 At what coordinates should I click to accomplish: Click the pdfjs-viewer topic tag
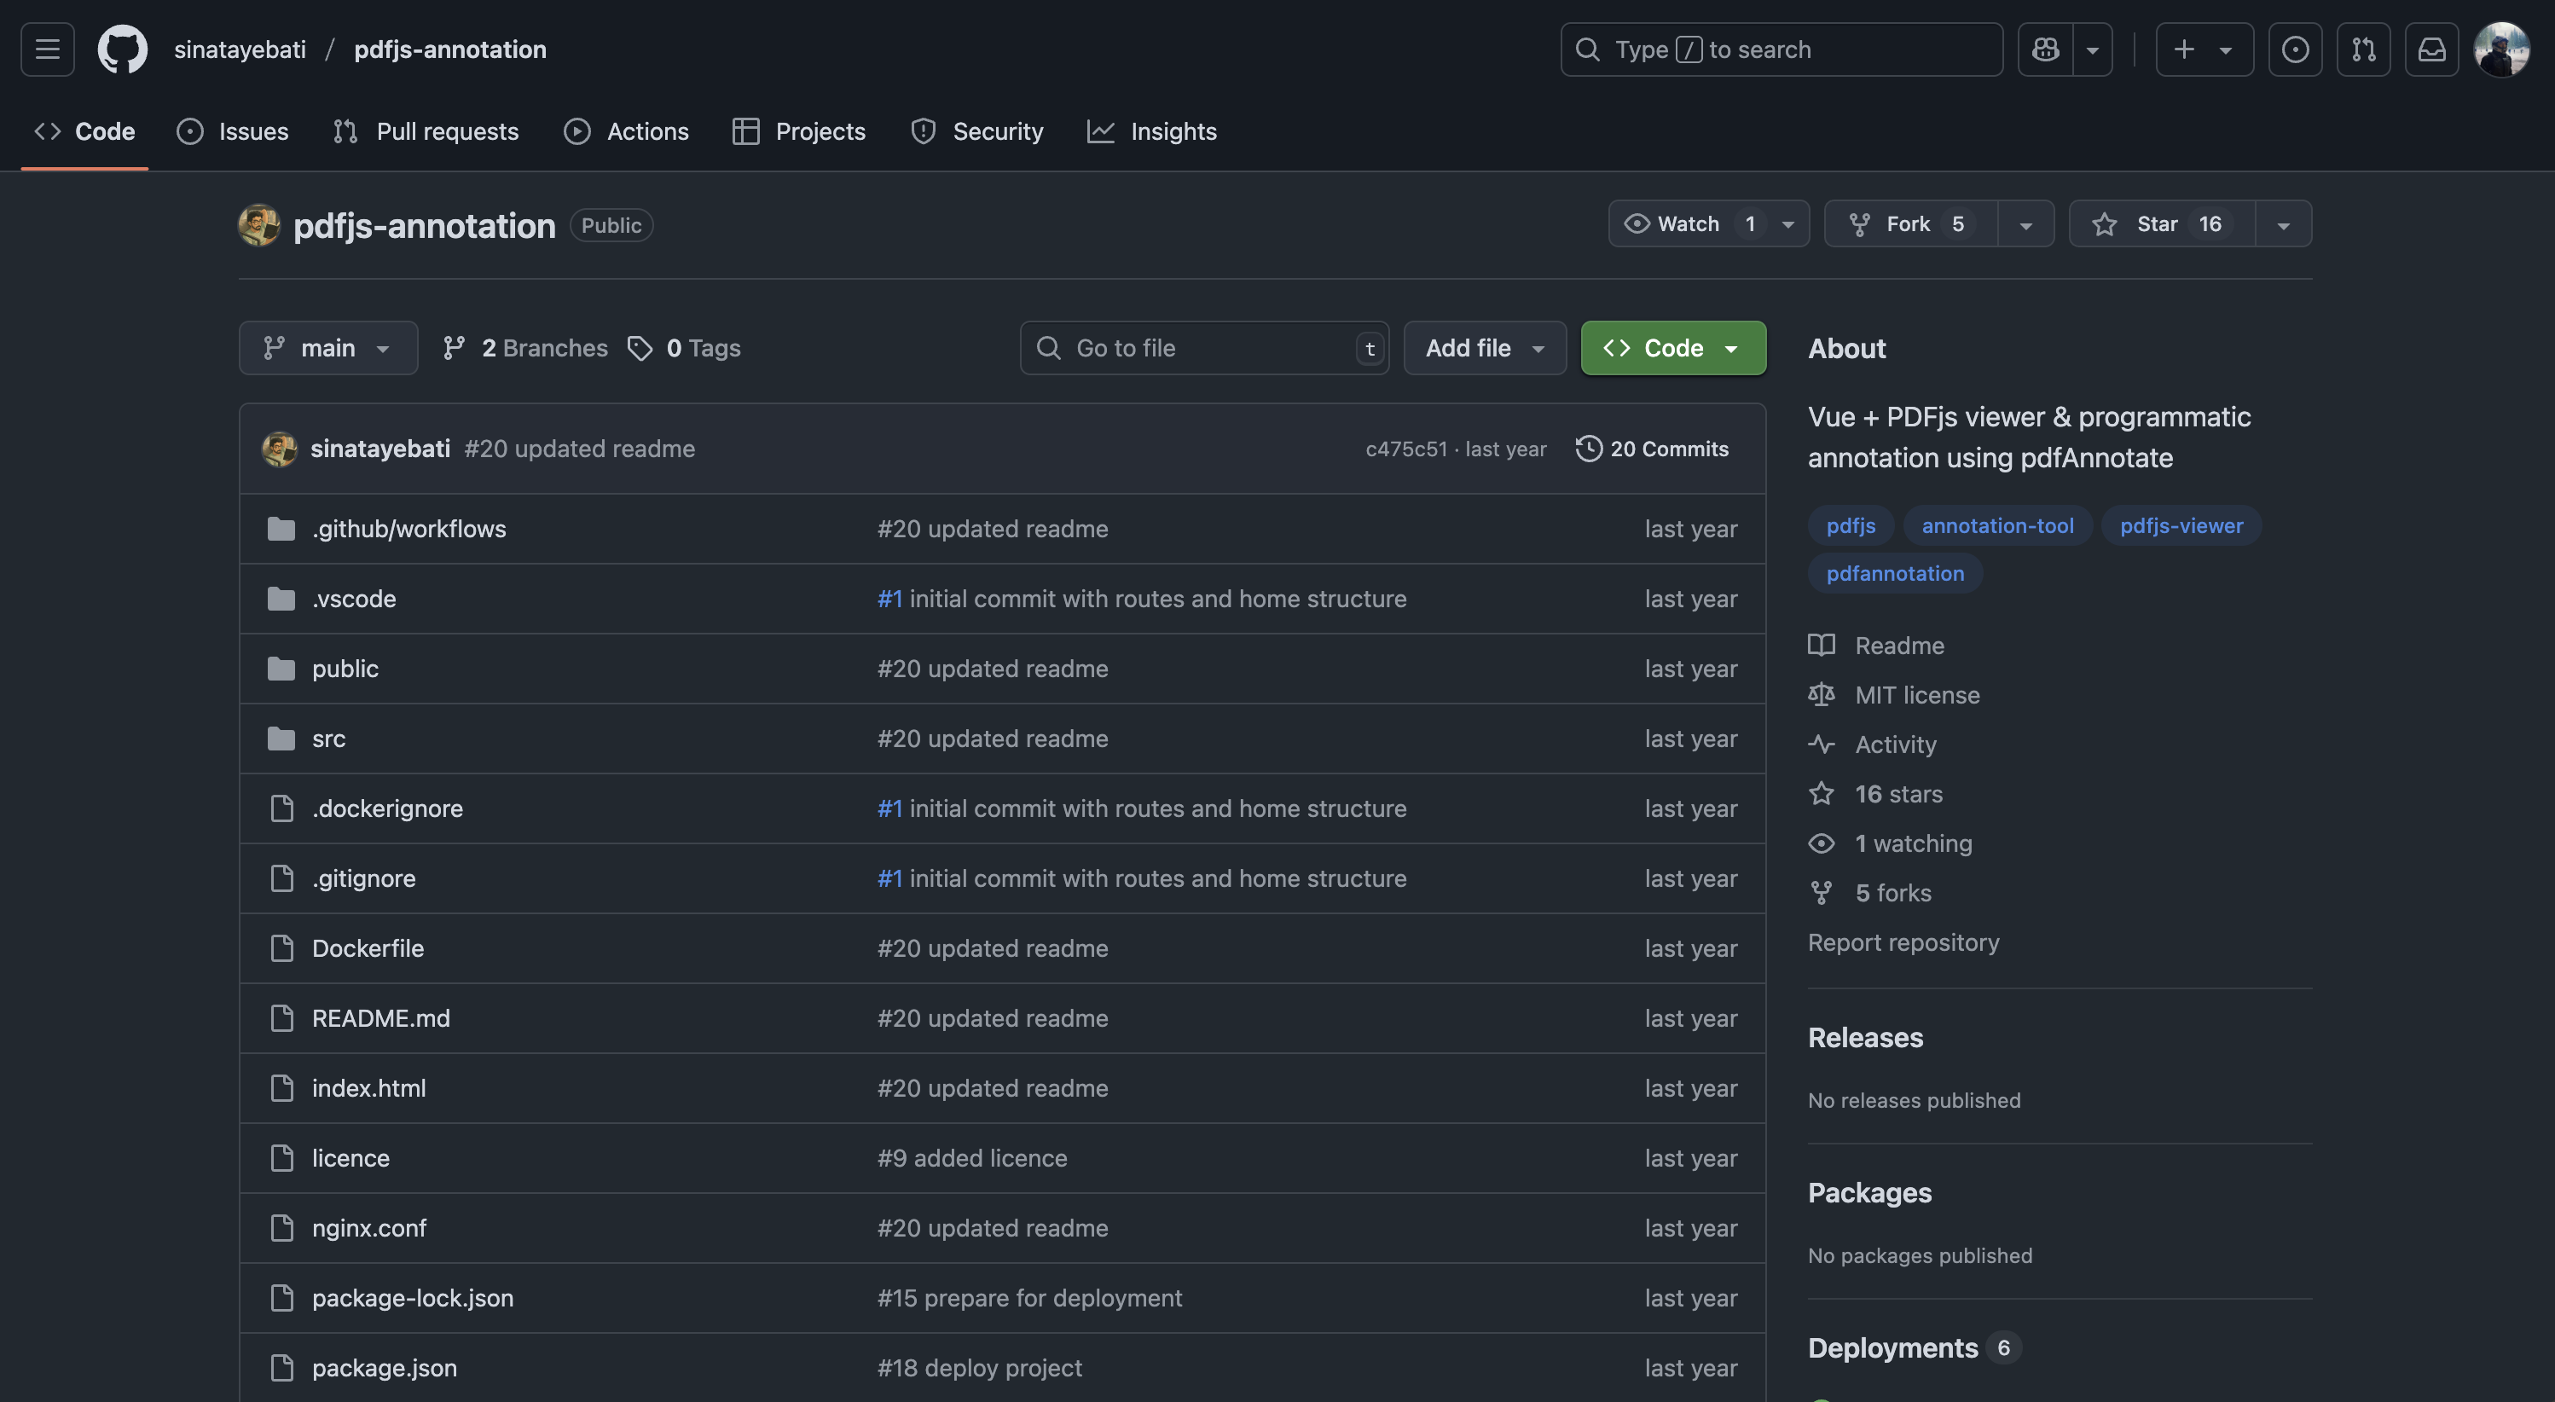(2181, 525)
